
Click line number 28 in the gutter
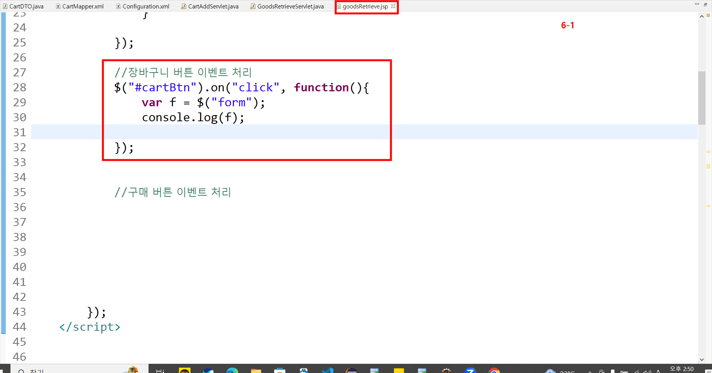[20, 87]
